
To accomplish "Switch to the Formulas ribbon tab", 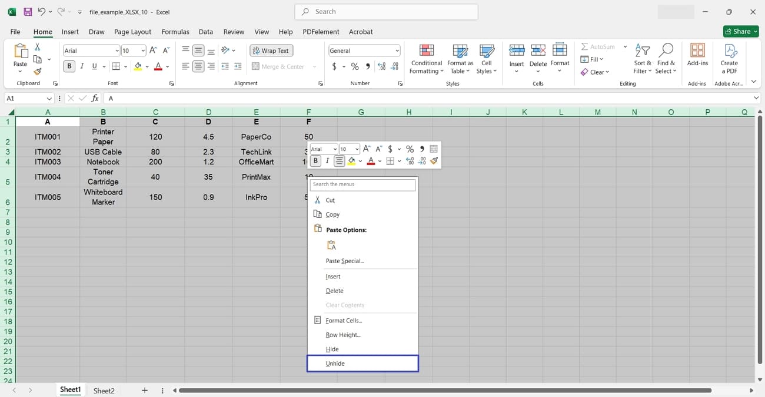I will click(x=175, y=32).
